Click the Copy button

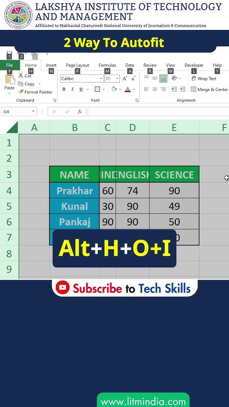(x=26, y=84)
